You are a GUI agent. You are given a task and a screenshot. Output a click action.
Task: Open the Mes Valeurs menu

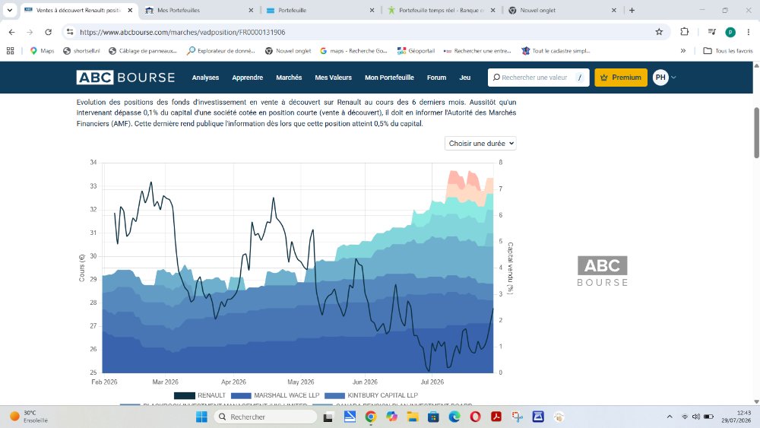[x=333, y=78]
